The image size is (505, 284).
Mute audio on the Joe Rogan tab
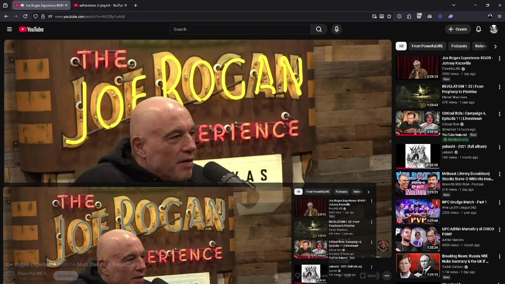22,6
